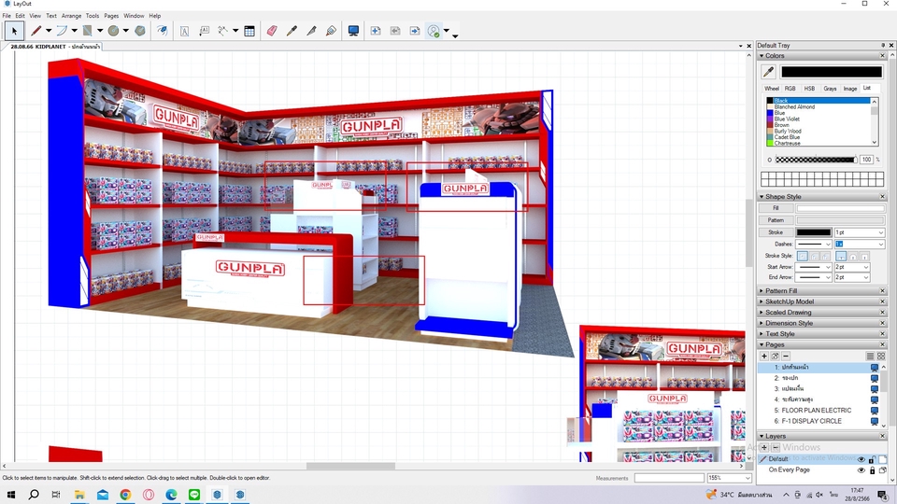Screen dimensions: 897x504
Task: Switch to the RGB color tab
Action: coord(790,89)
